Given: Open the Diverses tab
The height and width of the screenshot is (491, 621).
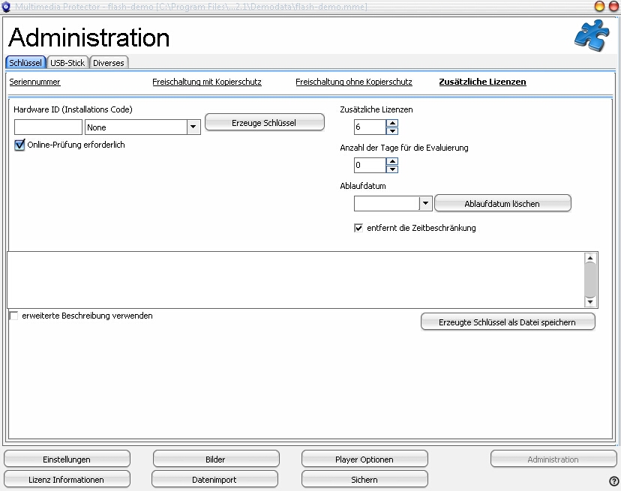Looking at the screenshot, I should click(x=109, y=63).
